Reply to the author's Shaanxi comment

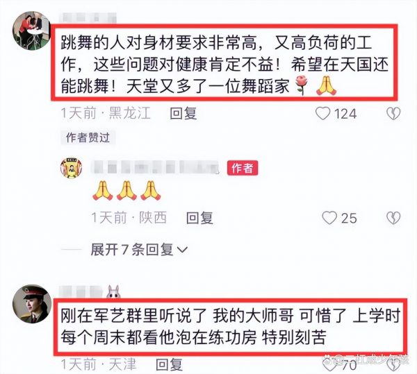(199, 218)
